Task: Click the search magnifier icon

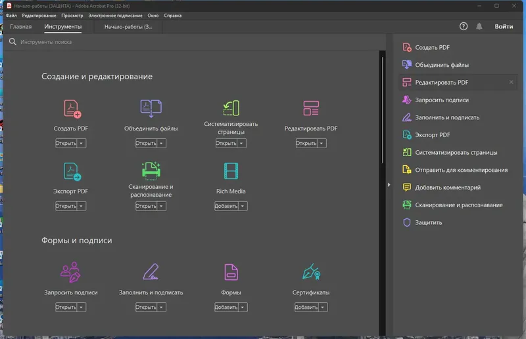Action: pos(12,42)
